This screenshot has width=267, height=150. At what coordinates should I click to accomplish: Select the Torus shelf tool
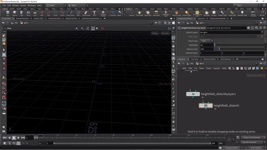(28, 13)
